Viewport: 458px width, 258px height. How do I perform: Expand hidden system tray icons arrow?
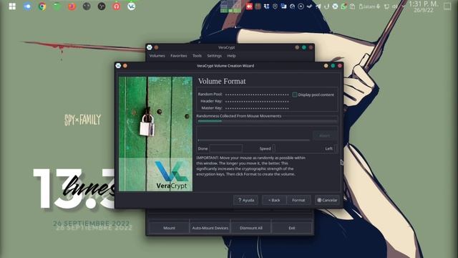pyautogui.click(x=404, y=6)
